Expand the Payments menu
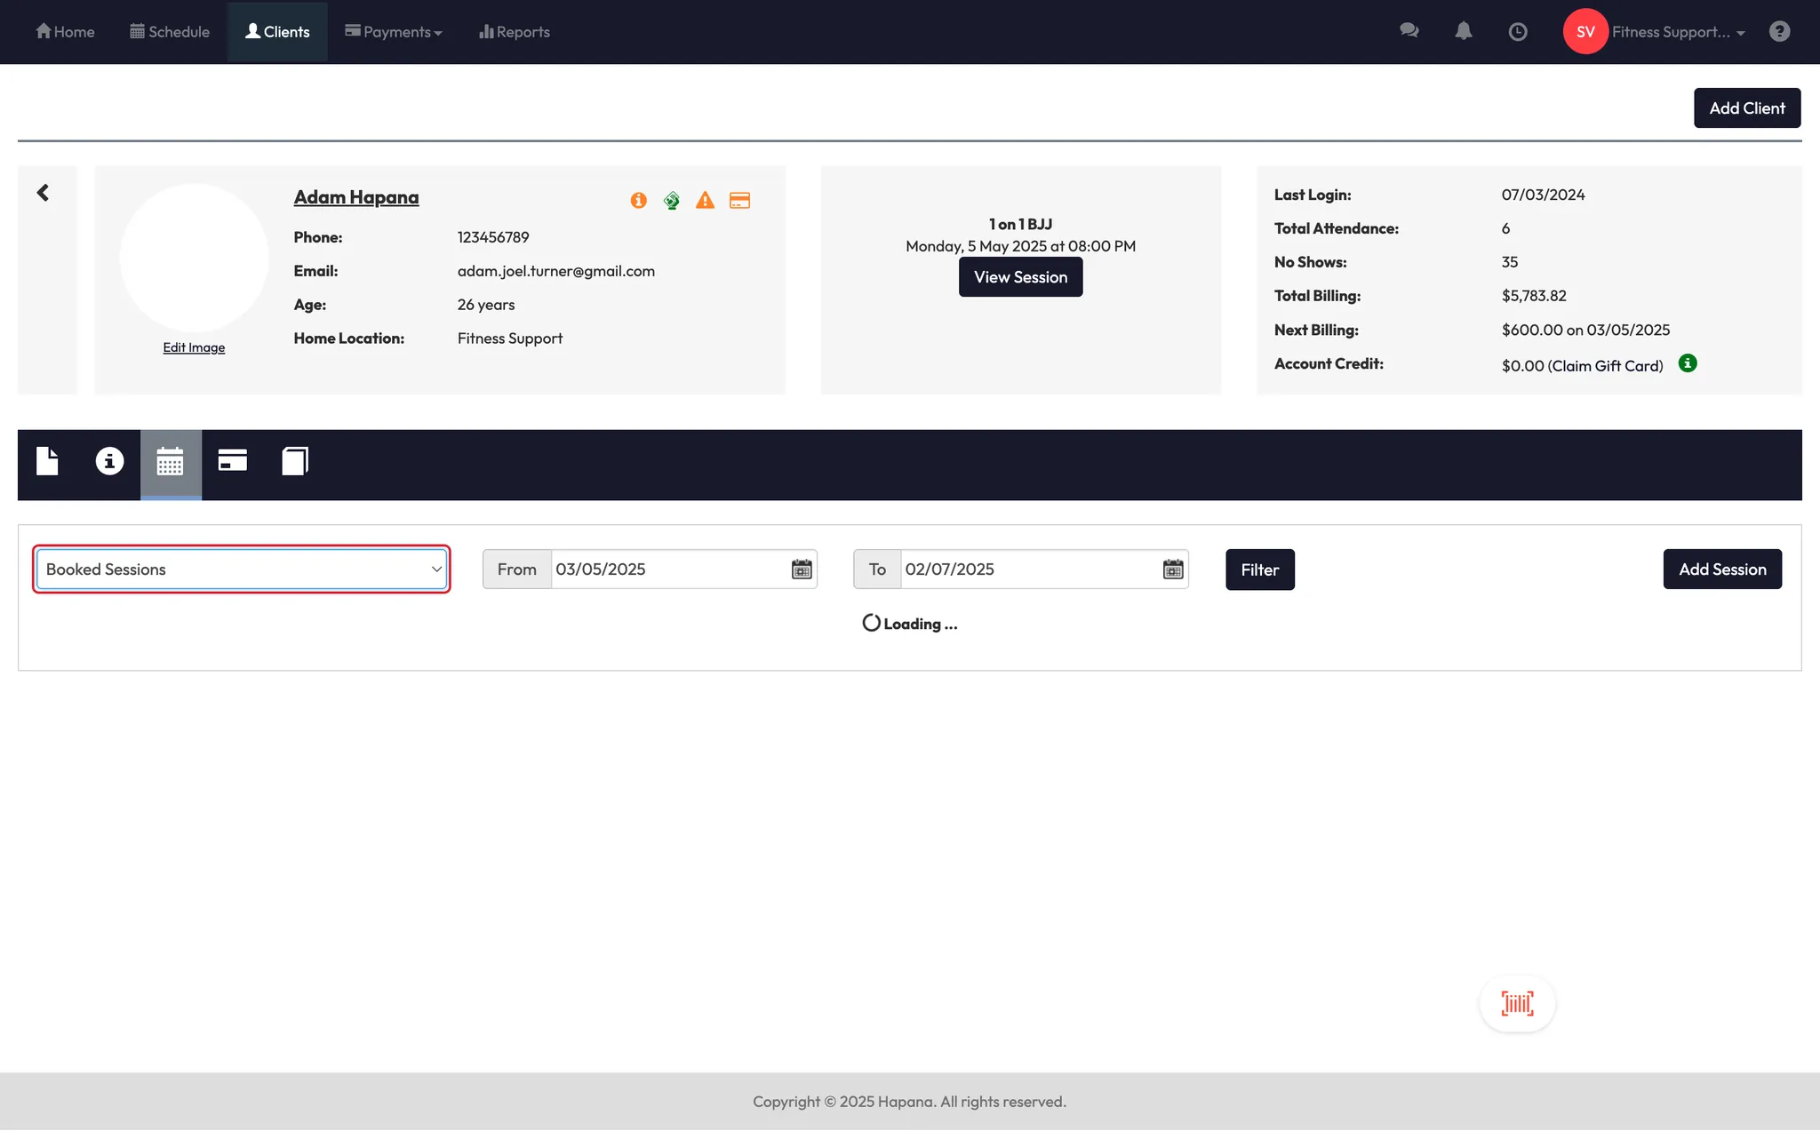The image size is (1820, 1131). tap(394, 32)
